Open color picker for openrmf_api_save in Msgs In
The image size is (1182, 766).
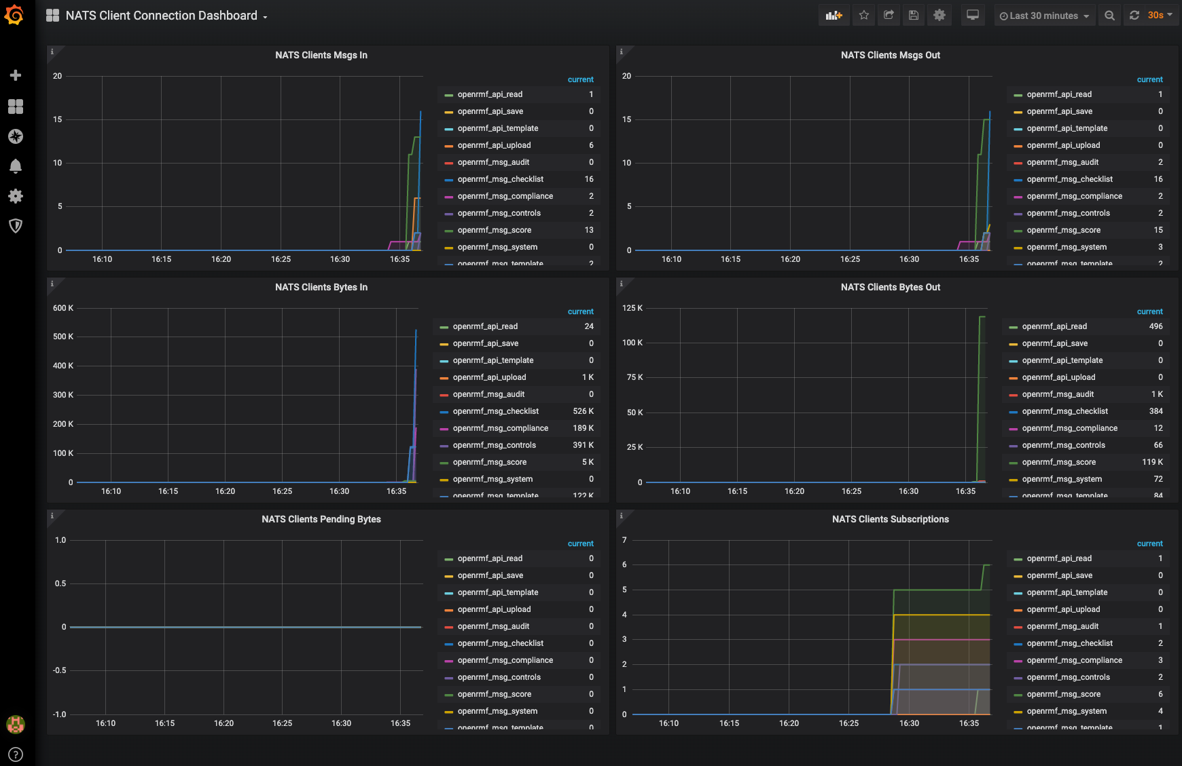pyautogui.click(x=448, y=112)
